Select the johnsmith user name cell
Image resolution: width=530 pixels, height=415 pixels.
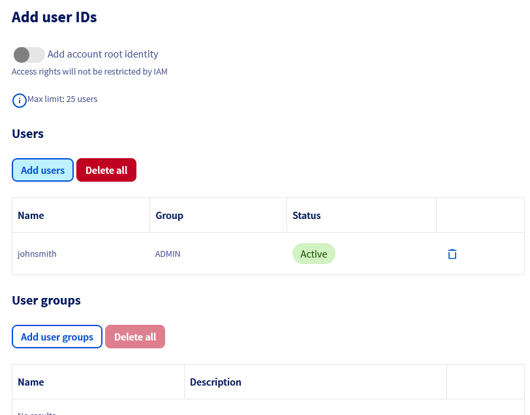pyautogui.click(x=37, y=254)
